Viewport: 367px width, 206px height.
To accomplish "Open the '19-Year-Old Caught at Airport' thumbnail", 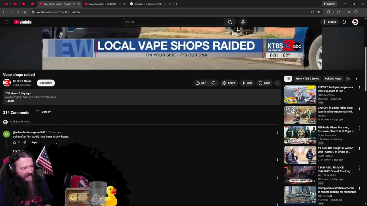I will 300,155.
